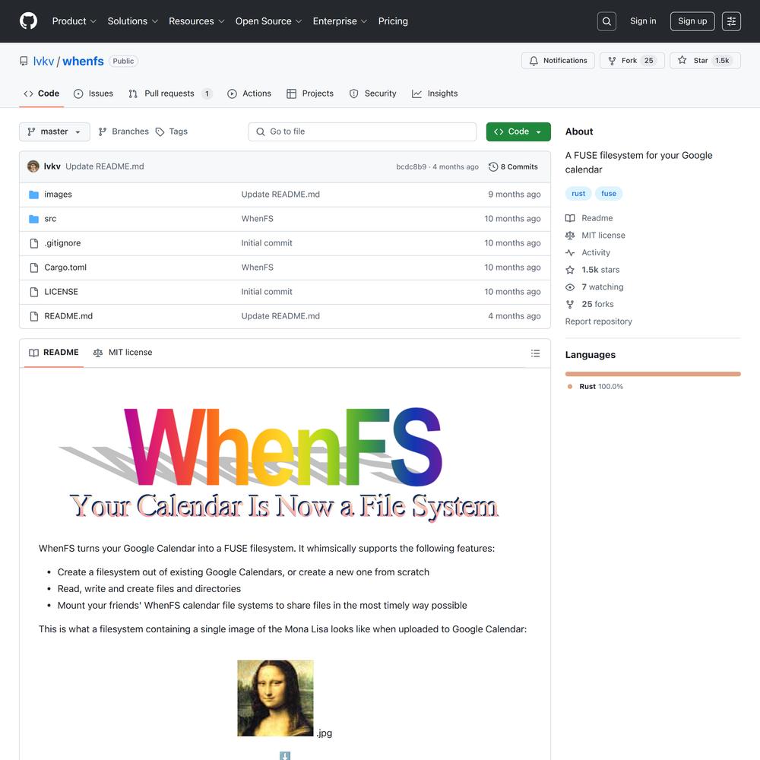Switch to the Insights tab
Viewport: 760px width, 760px height.
(434, 93)
